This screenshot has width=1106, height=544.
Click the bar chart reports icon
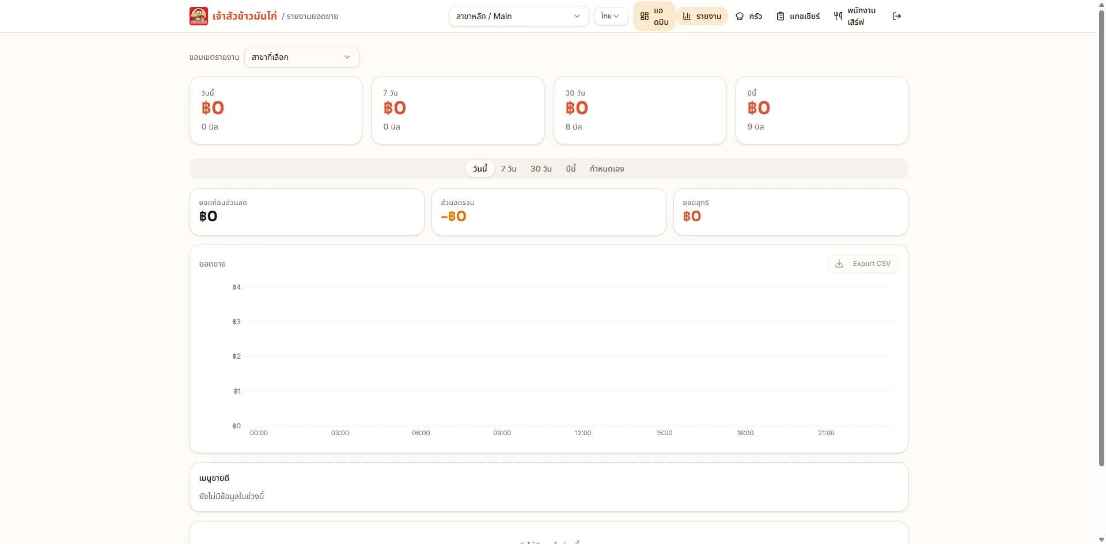(687, 16)
